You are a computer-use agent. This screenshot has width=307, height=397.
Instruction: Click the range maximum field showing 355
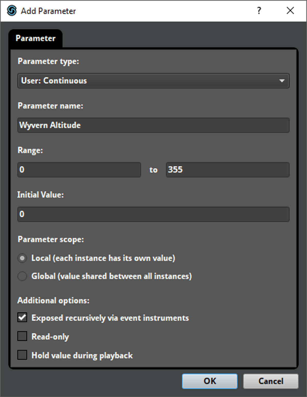pos(228,170)
